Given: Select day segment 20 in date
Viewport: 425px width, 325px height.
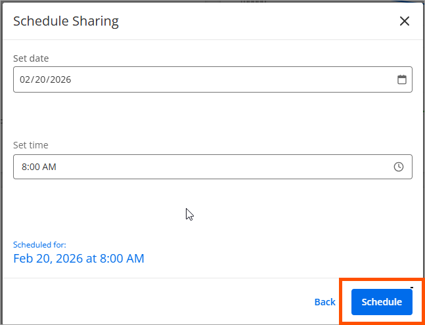Looking at the screenshot, I should pos(39,80).
